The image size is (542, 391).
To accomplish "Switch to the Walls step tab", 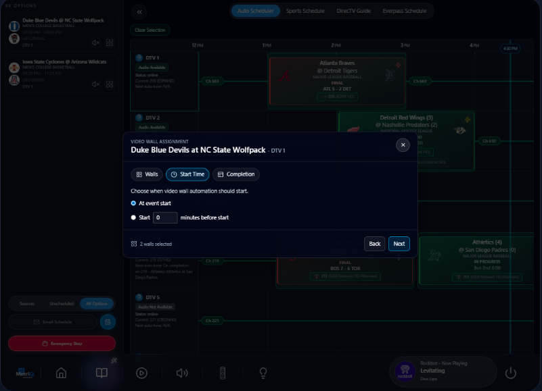I will tap(147, 174).
